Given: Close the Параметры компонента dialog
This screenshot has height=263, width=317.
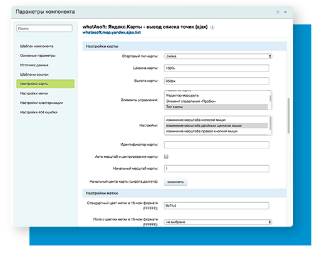Looking at the screenshot, I should (x=285, y=12).
